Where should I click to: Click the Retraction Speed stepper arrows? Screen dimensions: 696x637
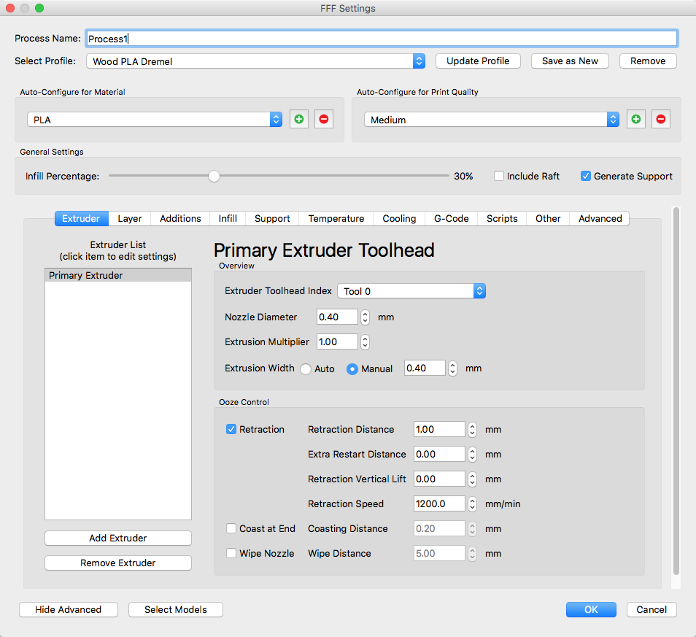pyautogui.click(x=472, y=503)
